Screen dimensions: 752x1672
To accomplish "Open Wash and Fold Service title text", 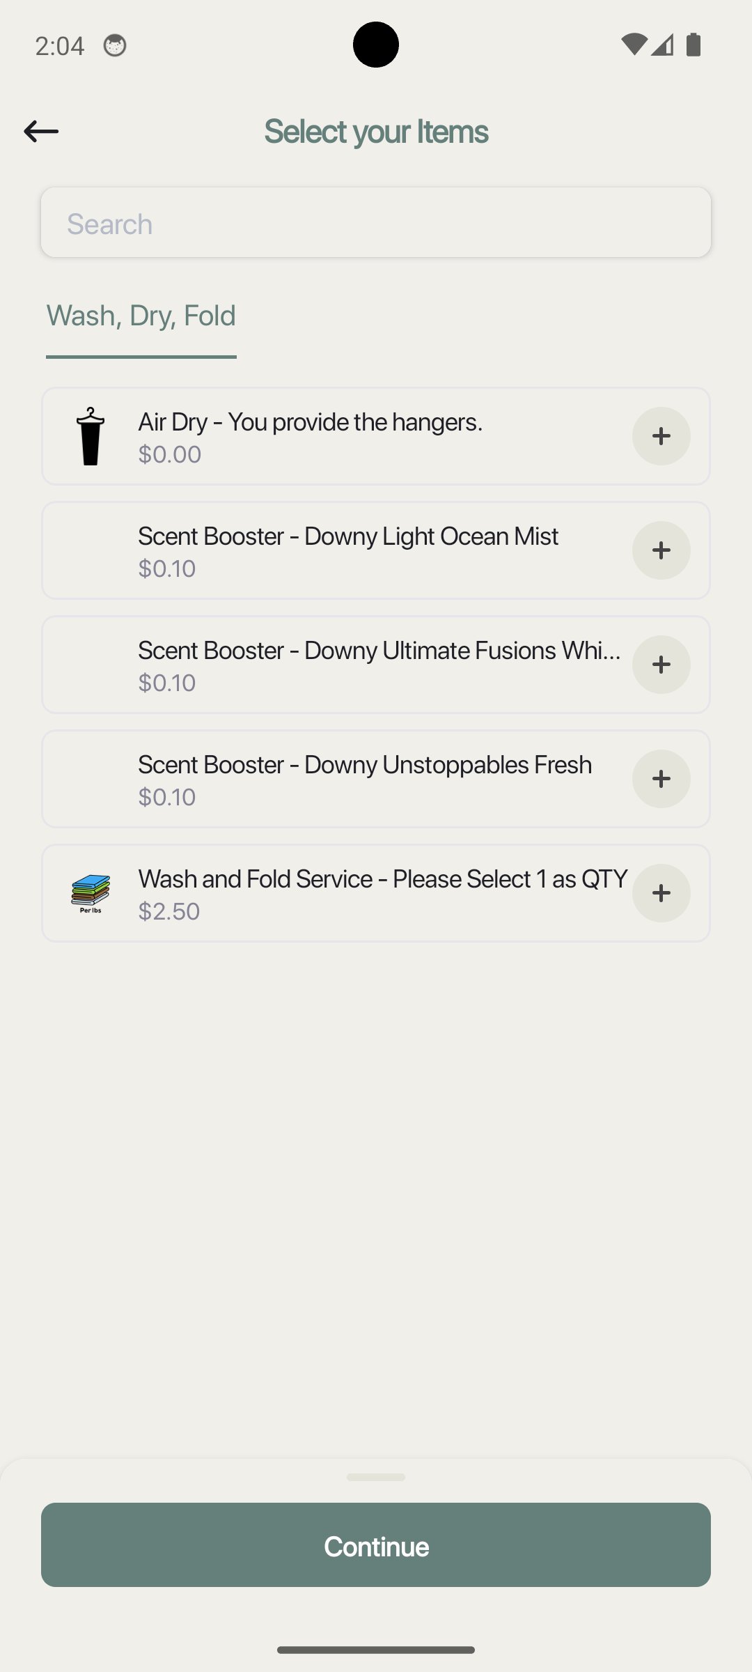I will (x=382, y=879).
